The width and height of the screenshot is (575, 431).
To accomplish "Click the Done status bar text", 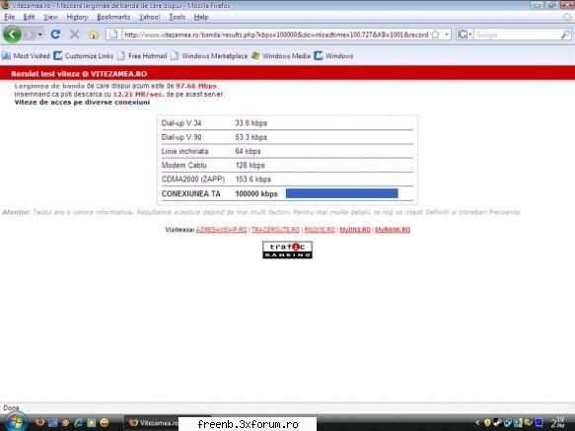I will point(11,407).
